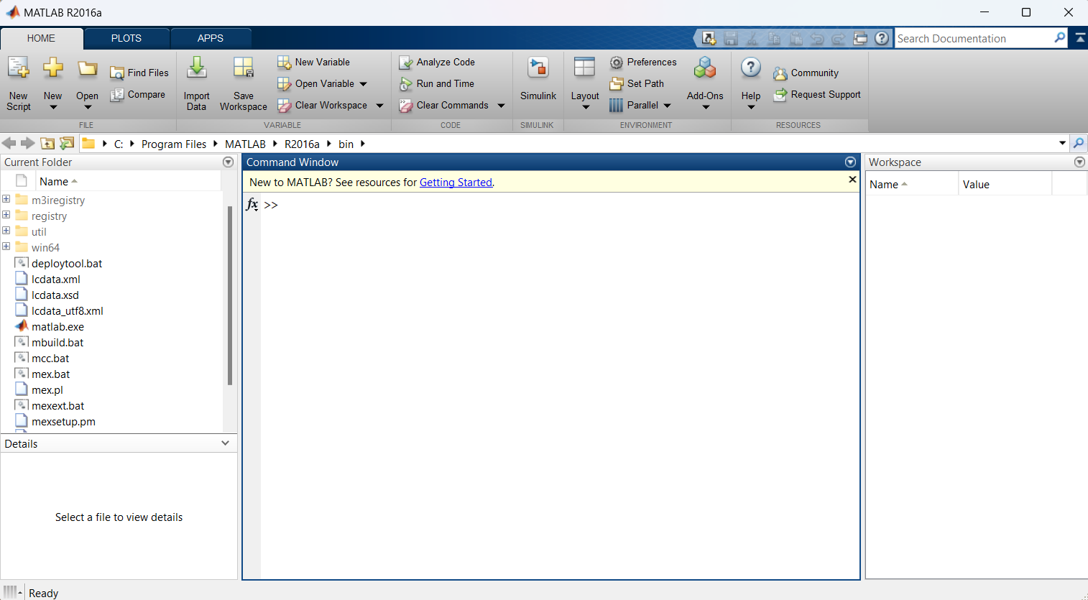Open the Set Path dialog

[x=637, y=83]
